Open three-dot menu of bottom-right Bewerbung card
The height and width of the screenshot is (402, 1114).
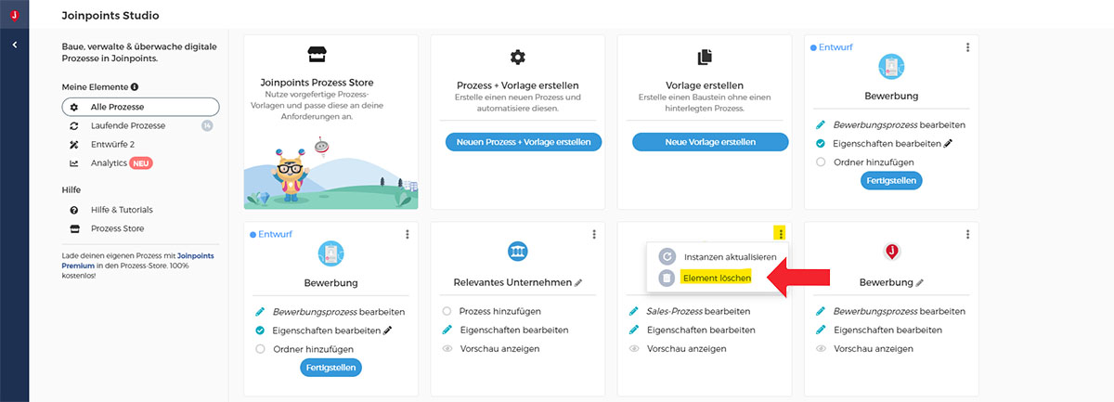(x=967, y=235)
